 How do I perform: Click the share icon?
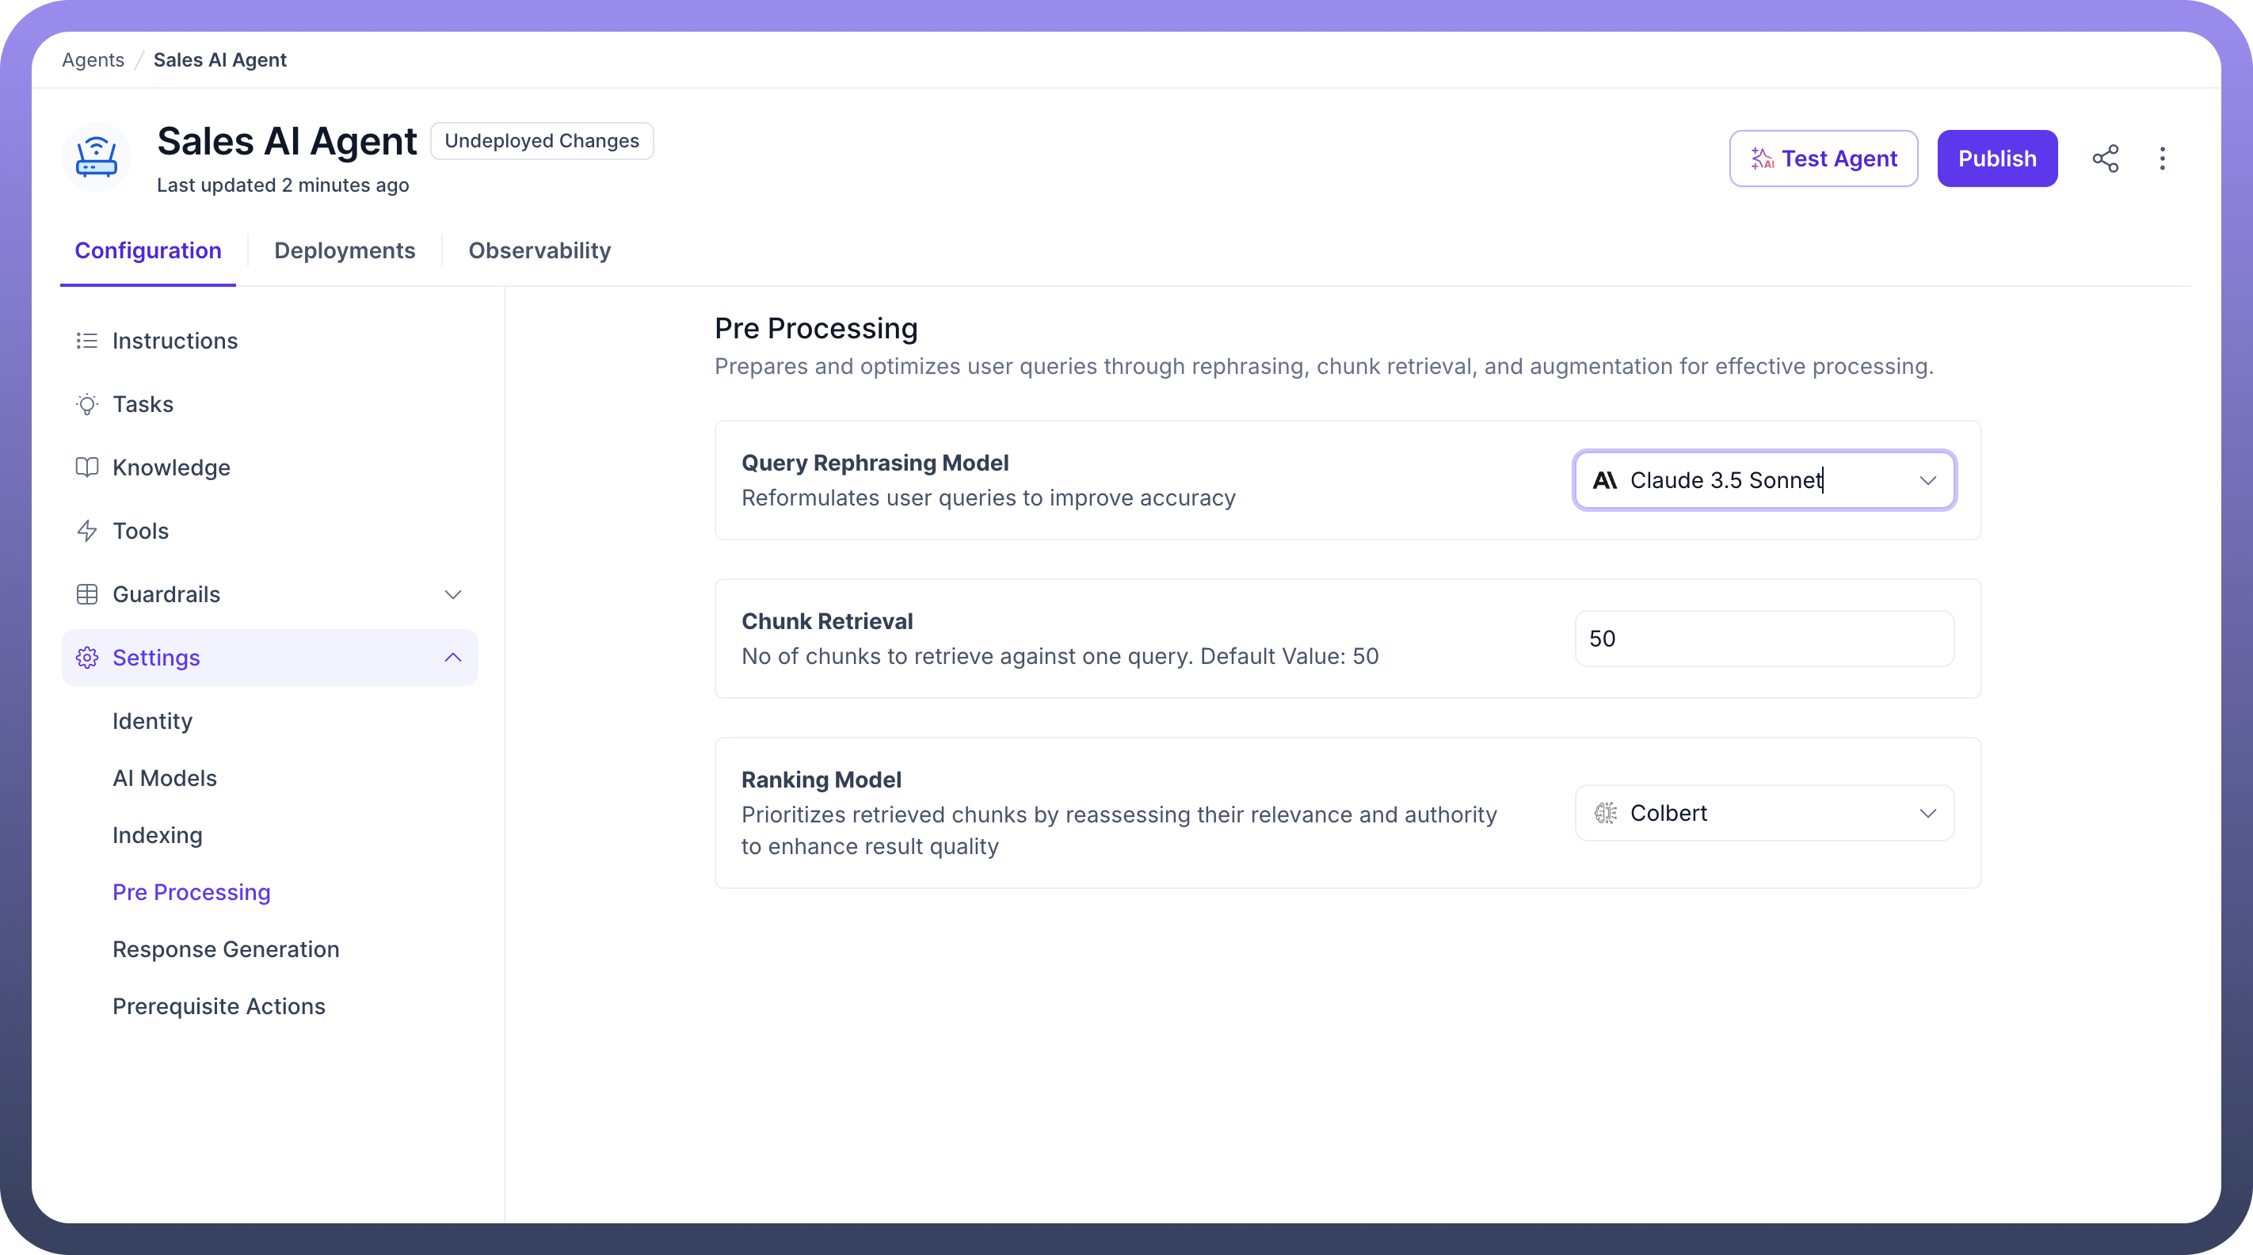(2105, 158)
